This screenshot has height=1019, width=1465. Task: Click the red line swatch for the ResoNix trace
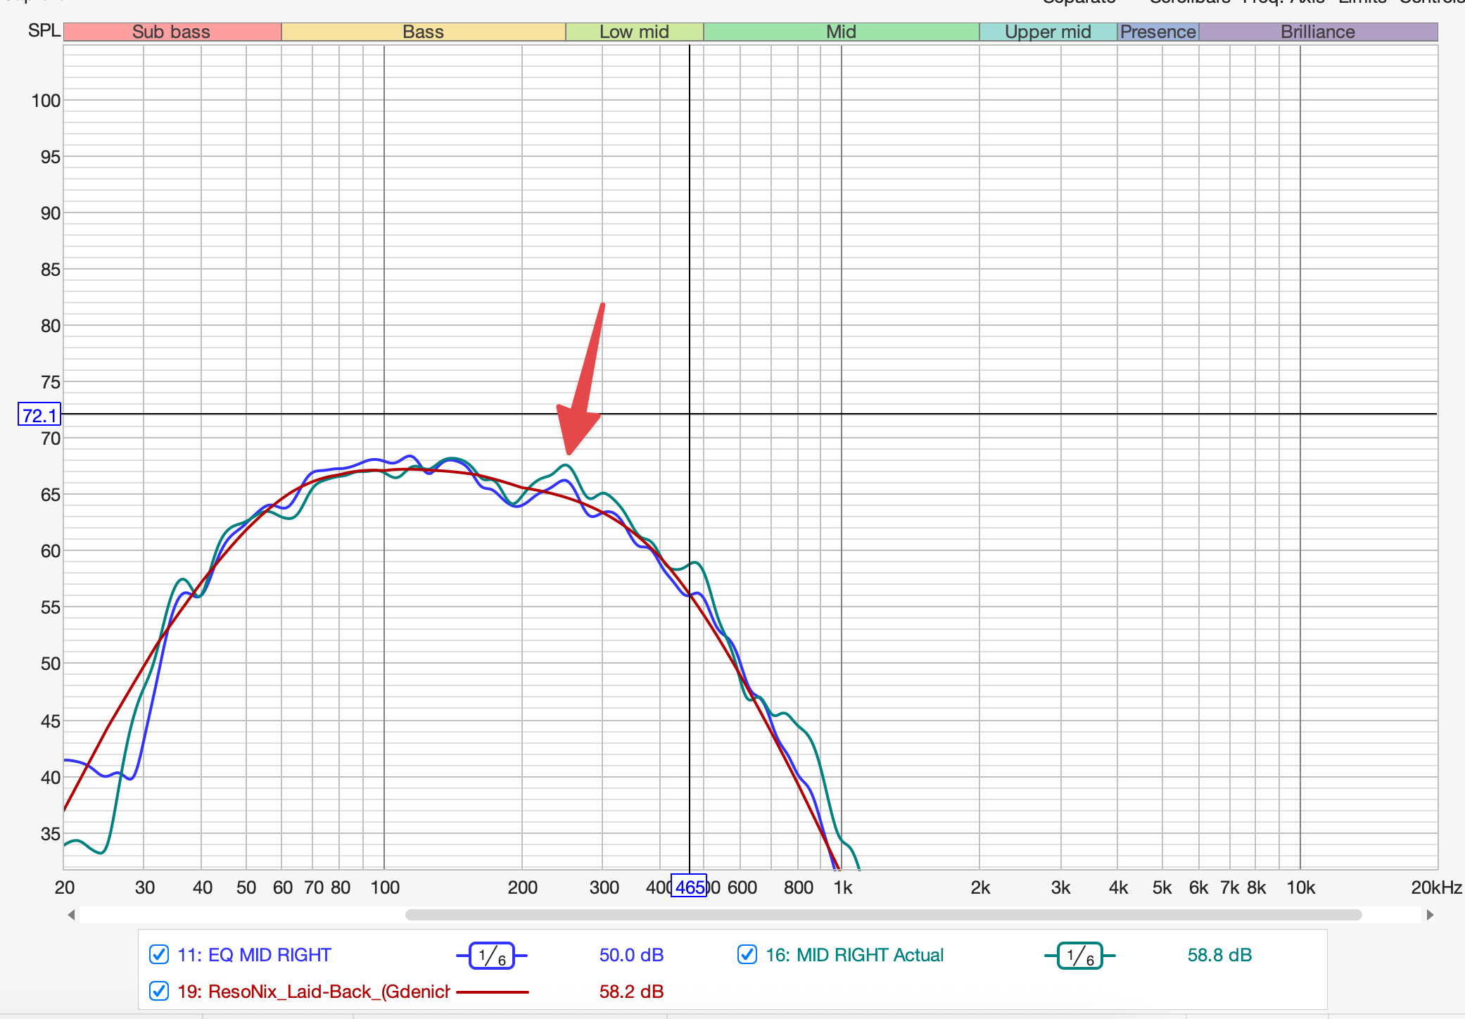[x=493, y=992]
